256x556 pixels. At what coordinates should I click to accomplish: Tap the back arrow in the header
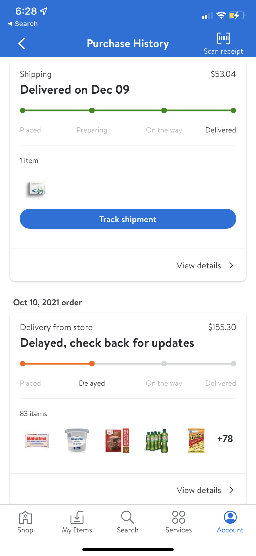click(22, 44)
